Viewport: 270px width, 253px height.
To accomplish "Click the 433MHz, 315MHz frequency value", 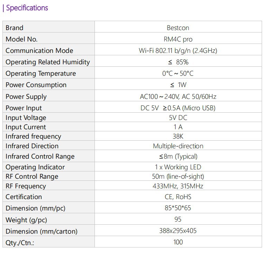I will pyautogui.click(x=178, y=186).
